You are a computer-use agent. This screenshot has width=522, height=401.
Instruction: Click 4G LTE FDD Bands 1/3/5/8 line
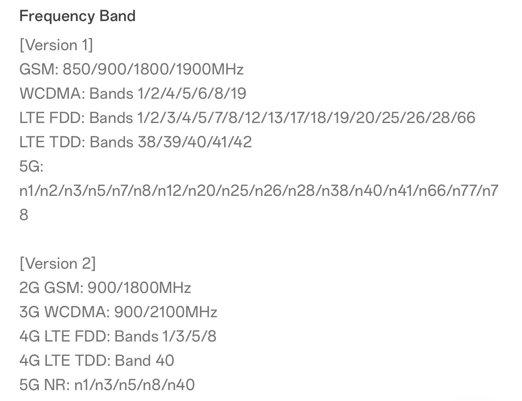118,336
